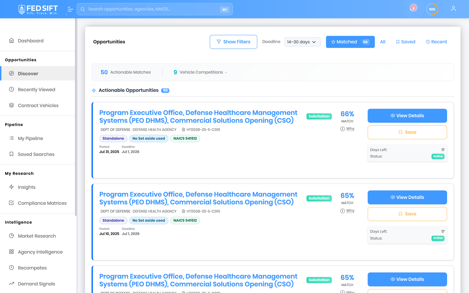The image size is (469, 293).
Task: Click the Agency Intelligence grid icon
Action: 11,252
